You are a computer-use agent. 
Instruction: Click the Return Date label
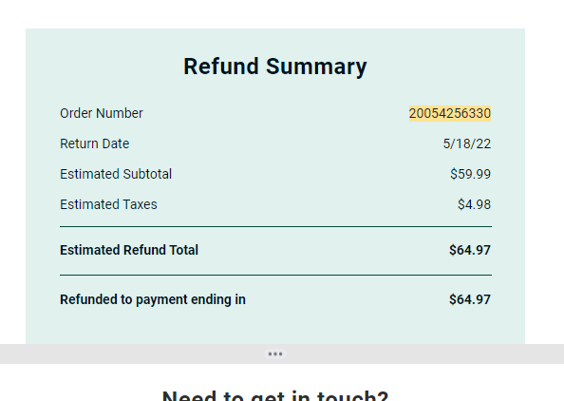pyautogui.click(x=95, y=143)
